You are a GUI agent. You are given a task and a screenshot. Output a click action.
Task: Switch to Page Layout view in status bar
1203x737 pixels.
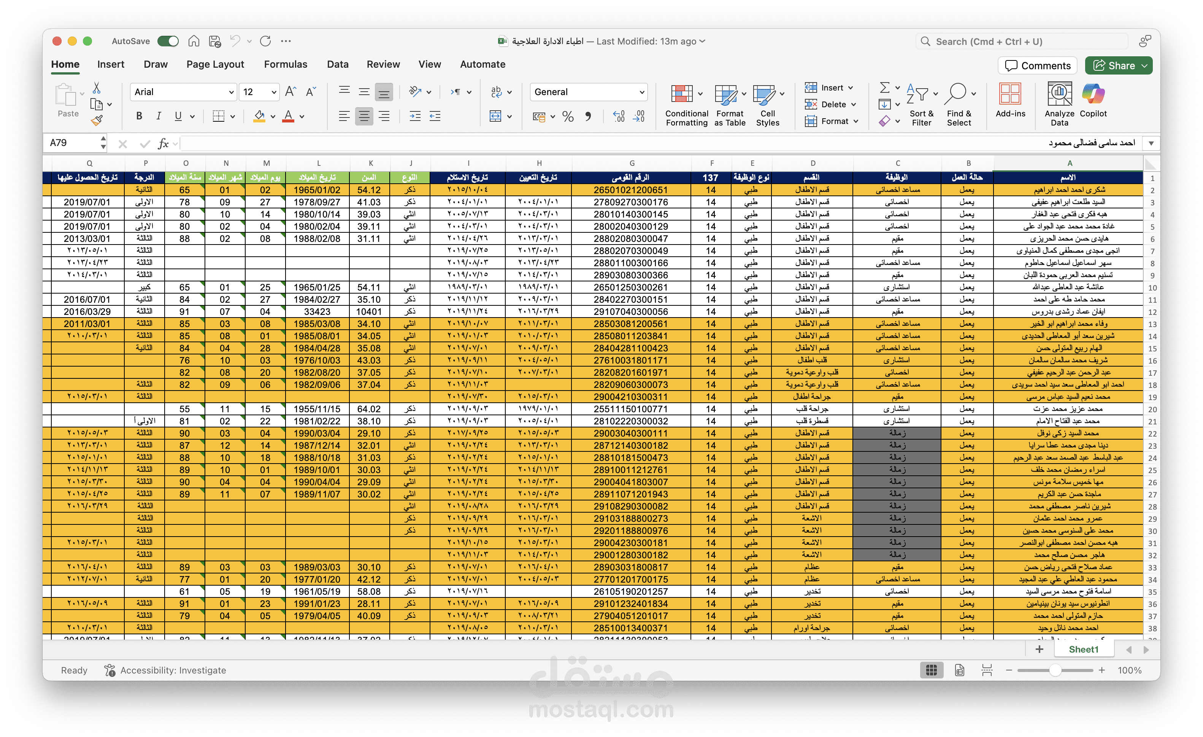[x=959, y=670]
